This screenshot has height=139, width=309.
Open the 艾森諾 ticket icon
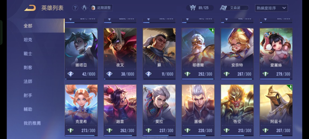click(224, 8)
